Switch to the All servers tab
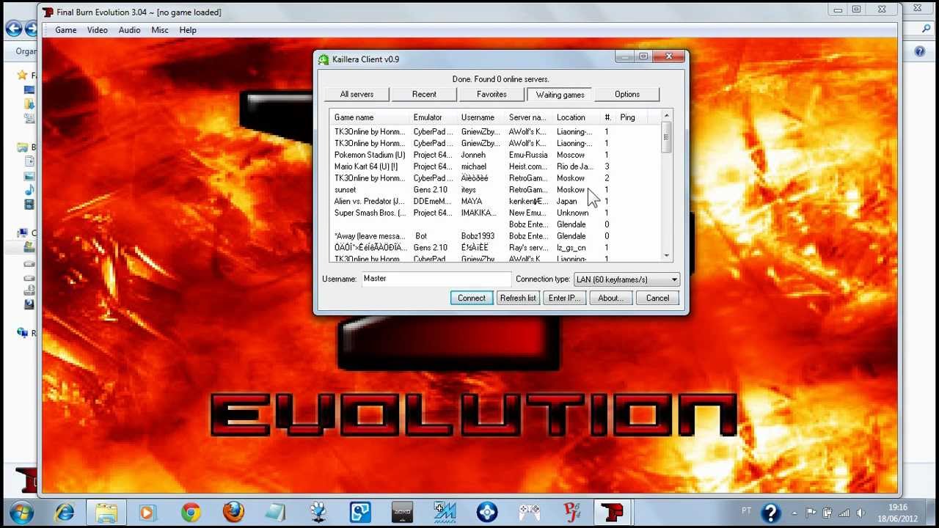 (x=357, y=95)
